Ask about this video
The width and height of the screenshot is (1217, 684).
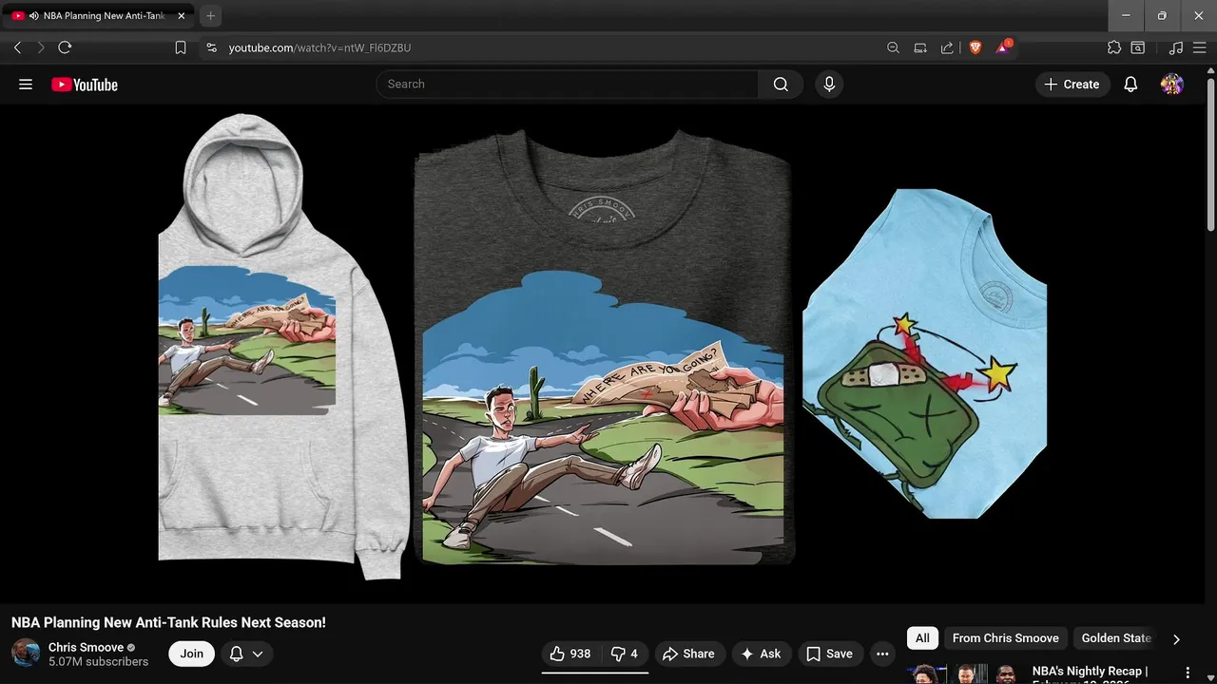click(761, 654)
